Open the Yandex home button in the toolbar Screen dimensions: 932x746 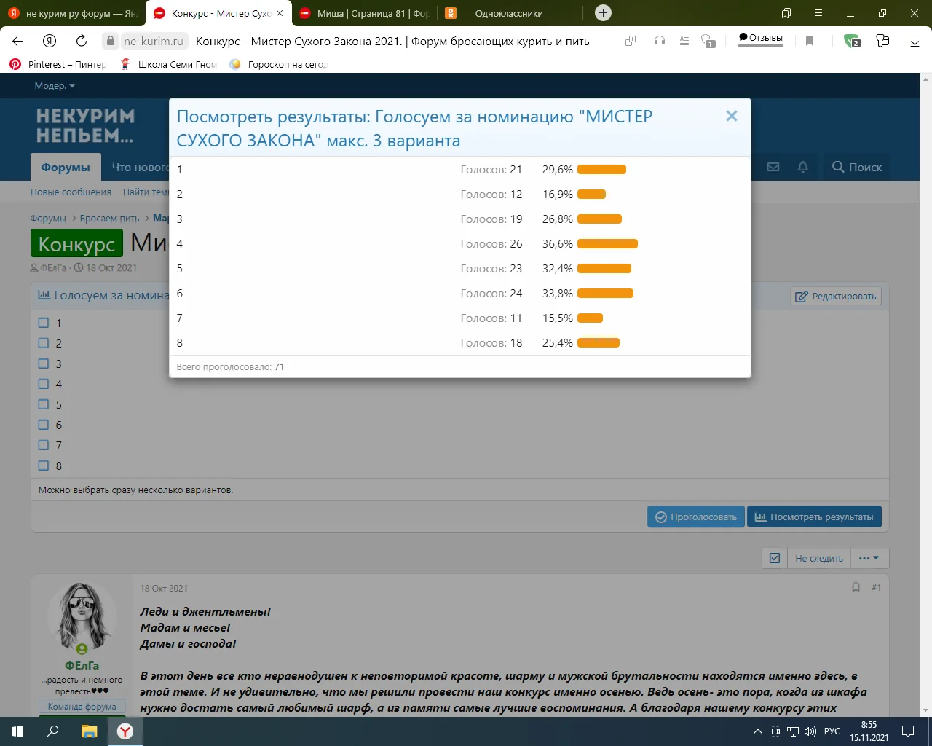click(50, 41)
